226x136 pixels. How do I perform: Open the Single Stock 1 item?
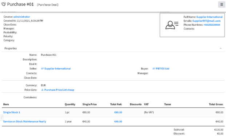[x=12, y=112]
